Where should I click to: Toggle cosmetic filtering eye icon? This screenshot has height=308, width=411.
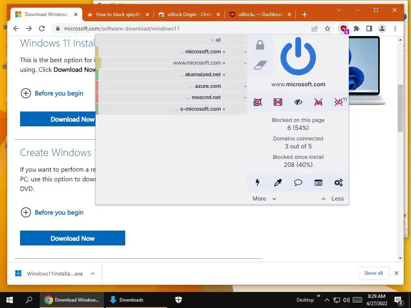(x=298, y=102)
